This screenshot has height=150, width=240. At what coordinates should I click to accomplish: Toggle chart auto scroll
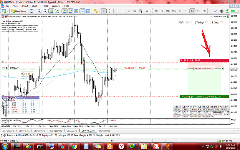(65, 11)
